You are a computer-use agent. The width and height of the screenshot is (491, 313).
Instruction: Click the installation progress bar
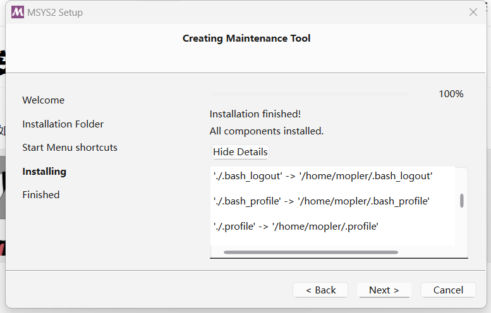310,94
